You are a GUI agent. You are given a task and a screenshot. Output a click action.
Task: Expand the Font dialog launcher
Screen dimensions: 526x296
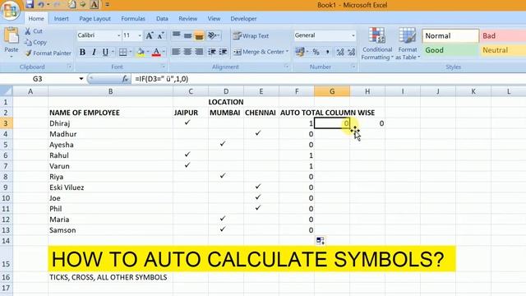click(164, 67)
